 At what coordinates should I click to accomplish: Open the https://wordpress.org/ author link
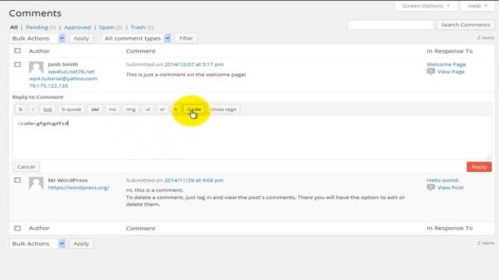coord(79,187)
